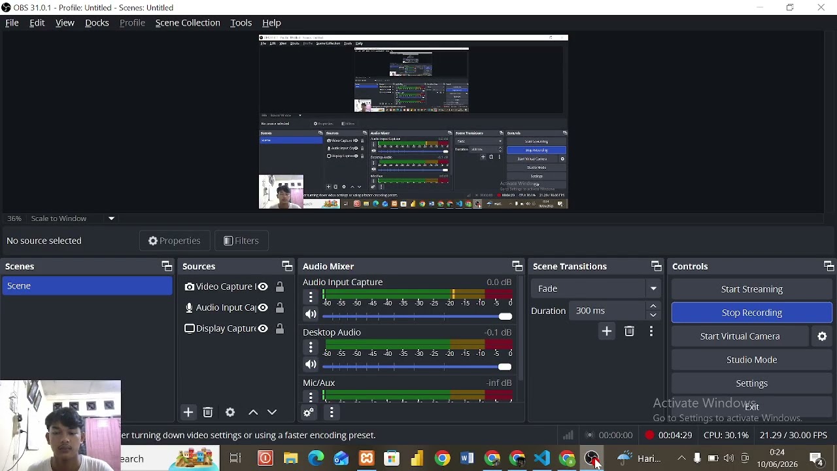
Task: Open the Edit menu
Action: tap(37, 23)
